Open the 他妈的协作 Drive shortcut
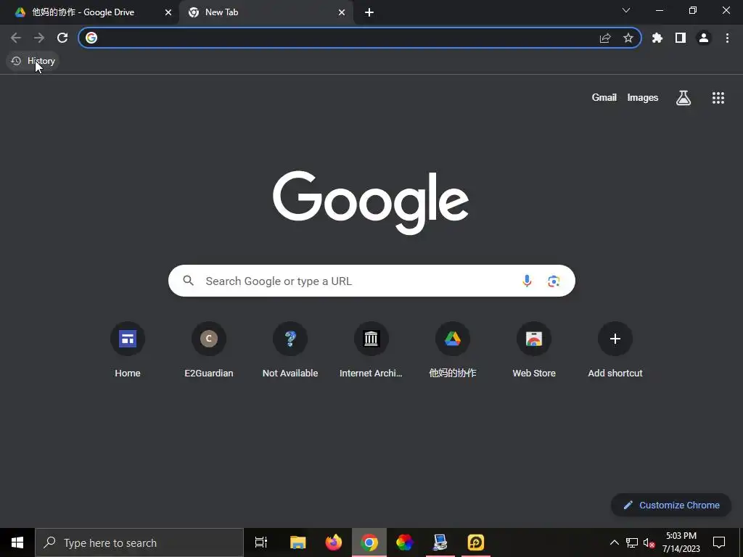The height and width of the screenshot is (557, 743). (453, 350)
